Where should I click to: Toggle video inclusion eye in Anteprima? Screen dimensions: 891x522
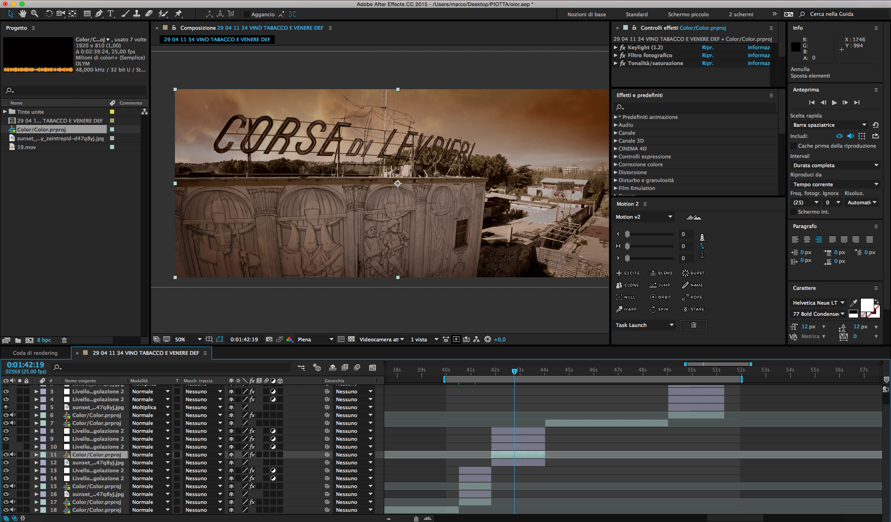click(839, 136)
